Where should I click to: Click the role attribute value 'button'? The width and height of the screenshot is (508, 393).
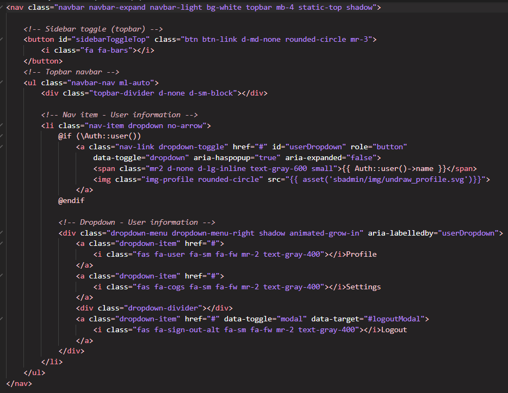point(390,147)
